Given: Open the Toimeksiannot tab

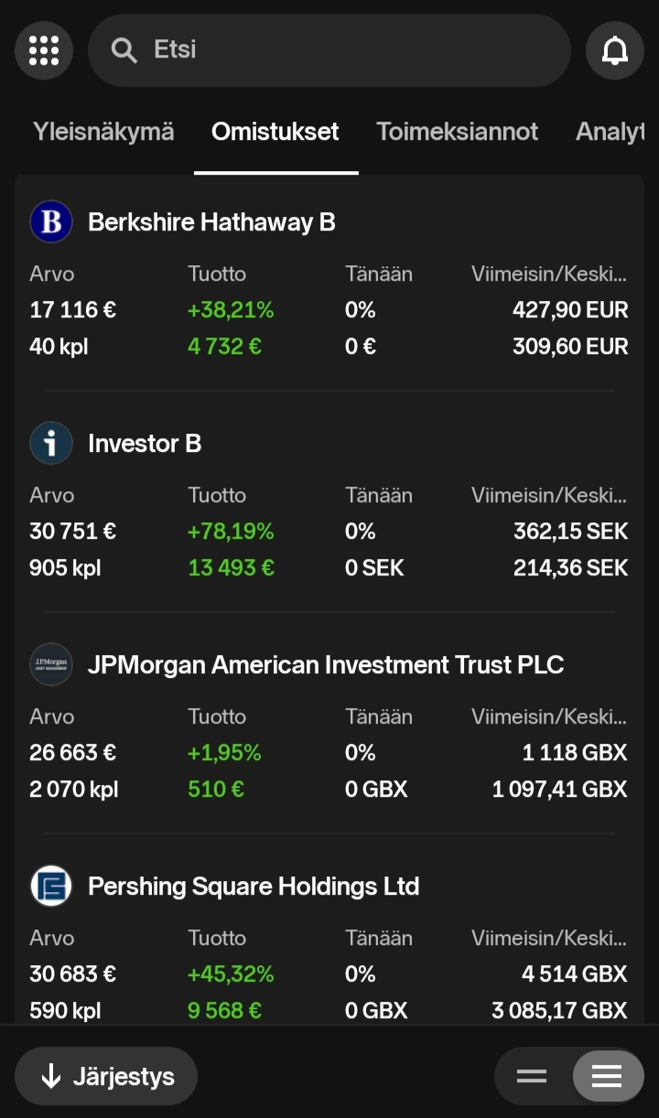Looking at the screenshot, I should click(x=458, y=132).
